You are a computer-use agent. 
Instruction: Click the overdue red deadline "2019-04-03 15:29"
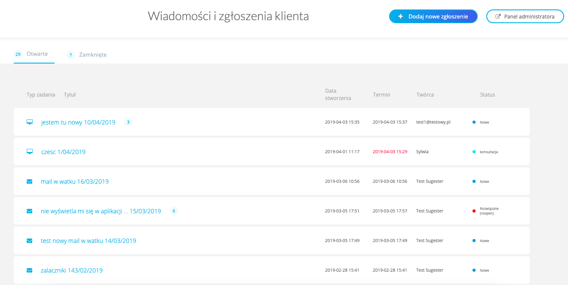pos(390,151)
